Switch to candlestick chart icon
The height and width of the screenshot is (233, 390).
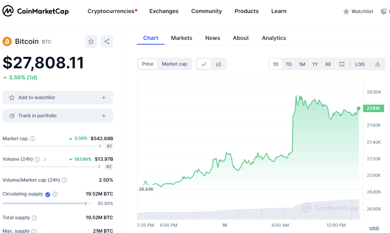point(218,64)
